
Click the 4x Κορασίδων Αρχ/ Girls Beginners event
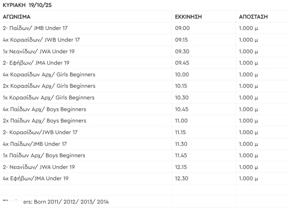point(49,74)
